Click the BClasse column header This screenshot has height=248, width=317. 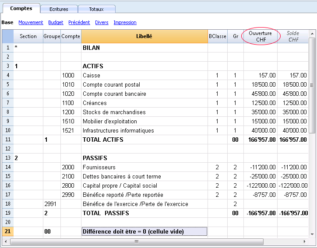coord(218,36)
